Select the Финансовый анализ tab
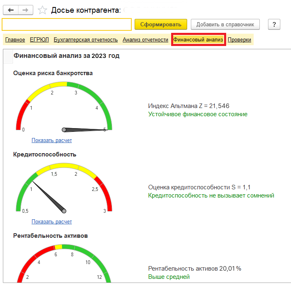 click(198, 39)
